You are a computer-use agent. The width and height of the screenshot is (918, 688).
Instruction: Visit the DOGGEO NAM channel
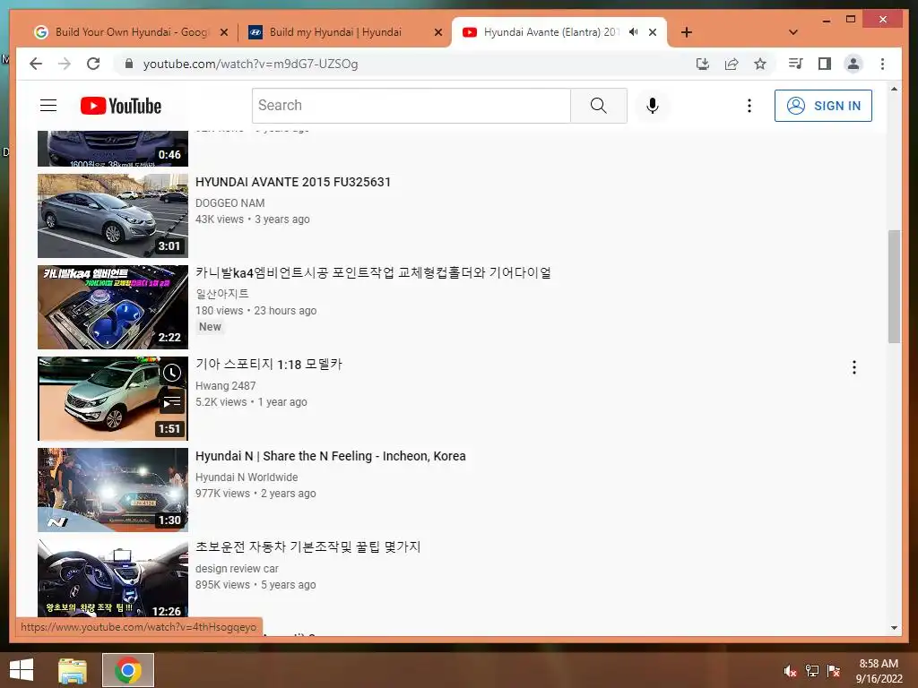(229, 203)
